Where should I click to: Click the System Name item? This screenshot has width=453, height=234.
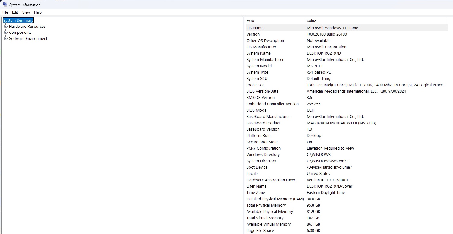tap(259, 53)
